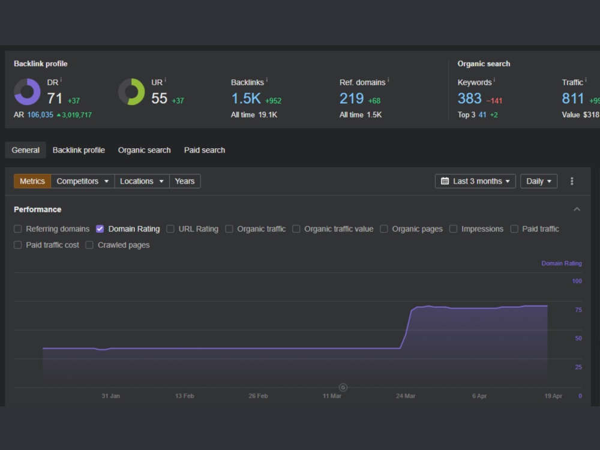Click the 219 referring domains value
Screen dimensions: 600x450
351,98
